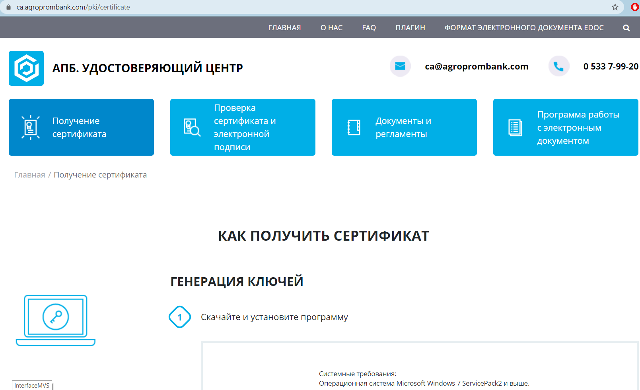The width and height of the screenshot is (640, 390).
Task: Click magnifier-document icon on Проверка сертификата card
Action: click(192, 127)
